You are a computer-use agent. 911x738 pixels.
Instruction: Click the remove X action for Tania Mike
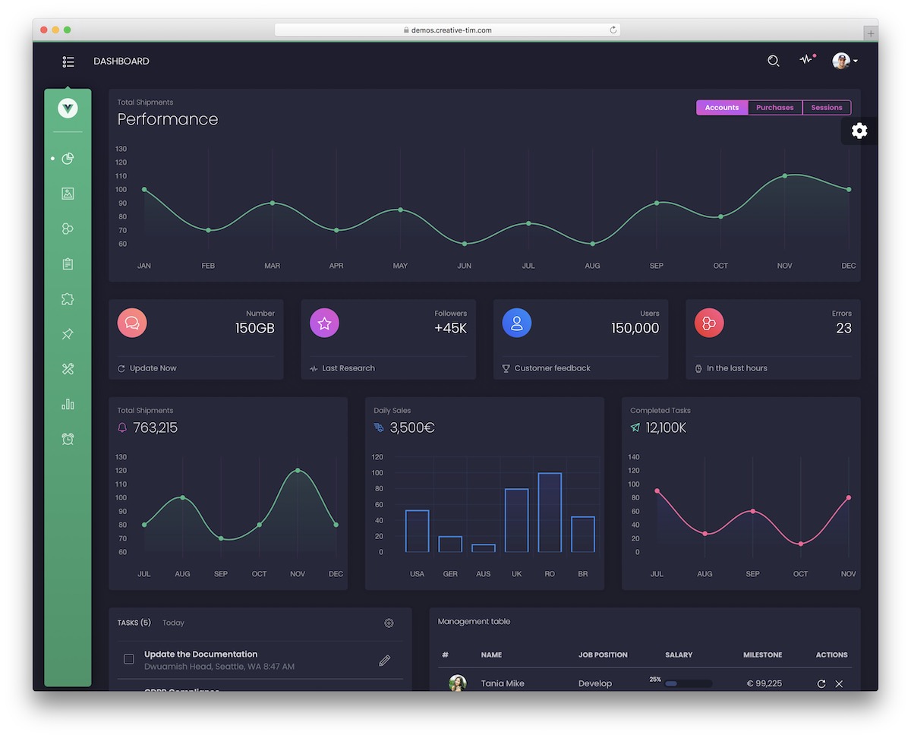click(839, 684)
